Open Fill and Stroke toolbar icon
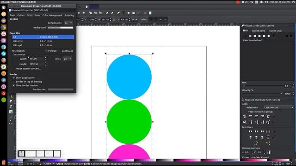Image resolution: width=296 pixels, height=166 pixels. click(118, 13)
